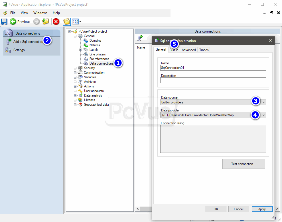
Task: Expand the Security tree node
Action: tap(75, 68)
